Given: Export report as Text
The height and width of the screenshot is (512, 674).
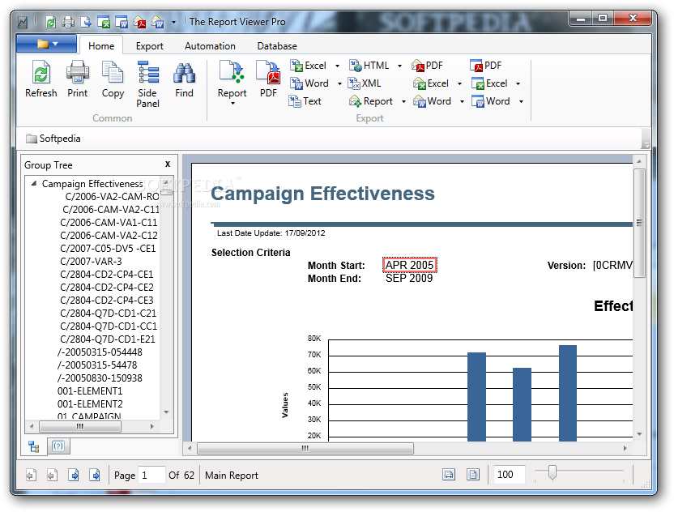Looking at the screenshot, I should point(305,101).
